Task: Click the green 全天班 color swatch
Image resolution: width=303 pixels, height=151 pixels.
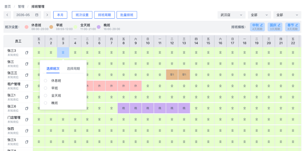Action: [75, 27]
